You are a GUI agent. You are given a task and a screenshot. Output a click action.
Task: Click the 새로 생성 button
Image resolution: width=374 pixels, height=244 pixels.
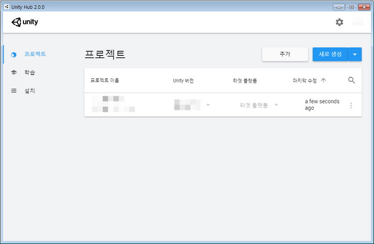330,54
